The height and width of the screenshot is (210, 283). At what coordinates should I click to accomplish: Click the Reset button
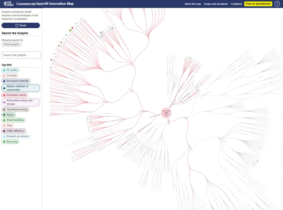point(21,25)
